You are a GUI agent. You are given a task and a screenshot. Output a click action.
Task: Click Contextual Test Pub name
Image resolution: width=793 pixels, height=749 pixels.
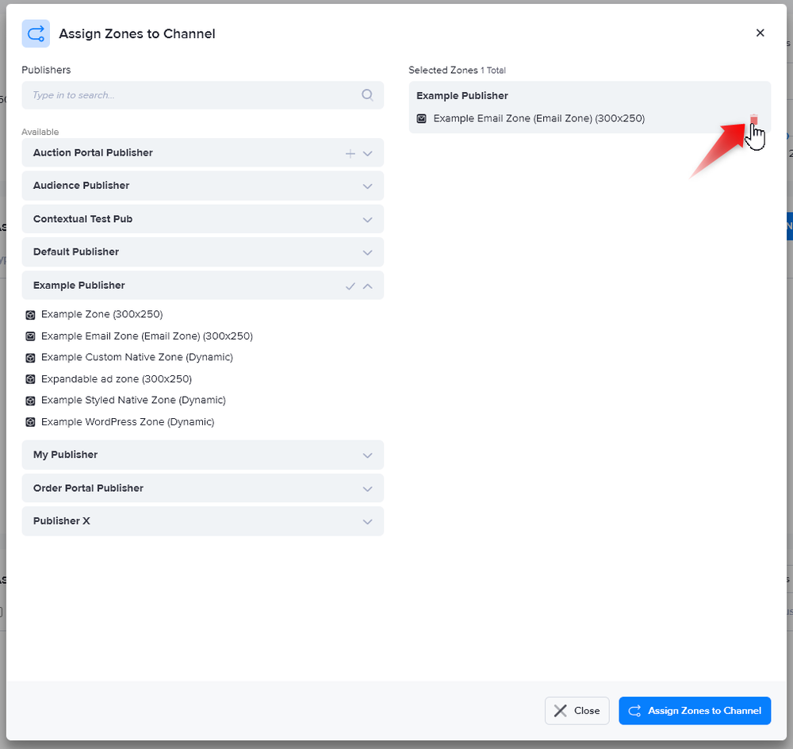coord(83,219)
